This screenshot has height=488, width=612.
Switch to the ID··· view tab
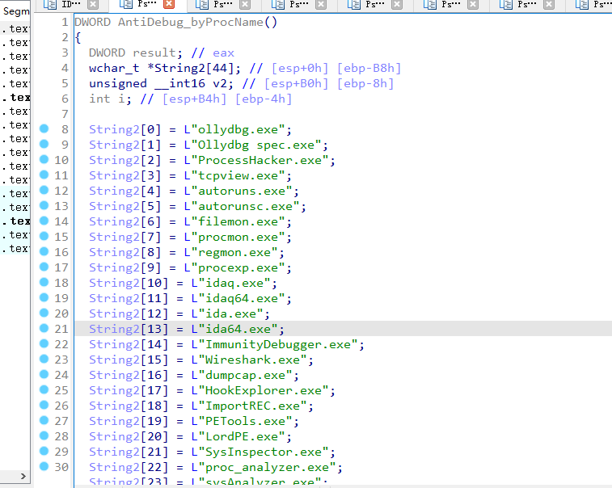tap(71, 4)
